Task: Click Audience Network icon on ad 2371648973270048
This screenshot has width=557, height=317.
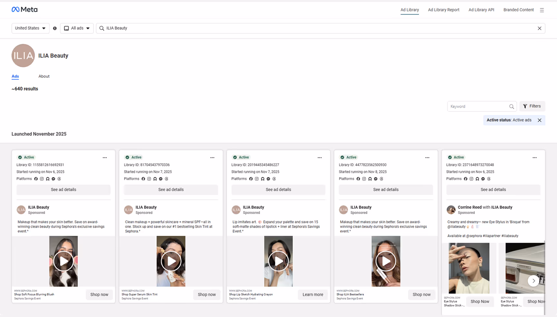Action: (x=477, y=179)
